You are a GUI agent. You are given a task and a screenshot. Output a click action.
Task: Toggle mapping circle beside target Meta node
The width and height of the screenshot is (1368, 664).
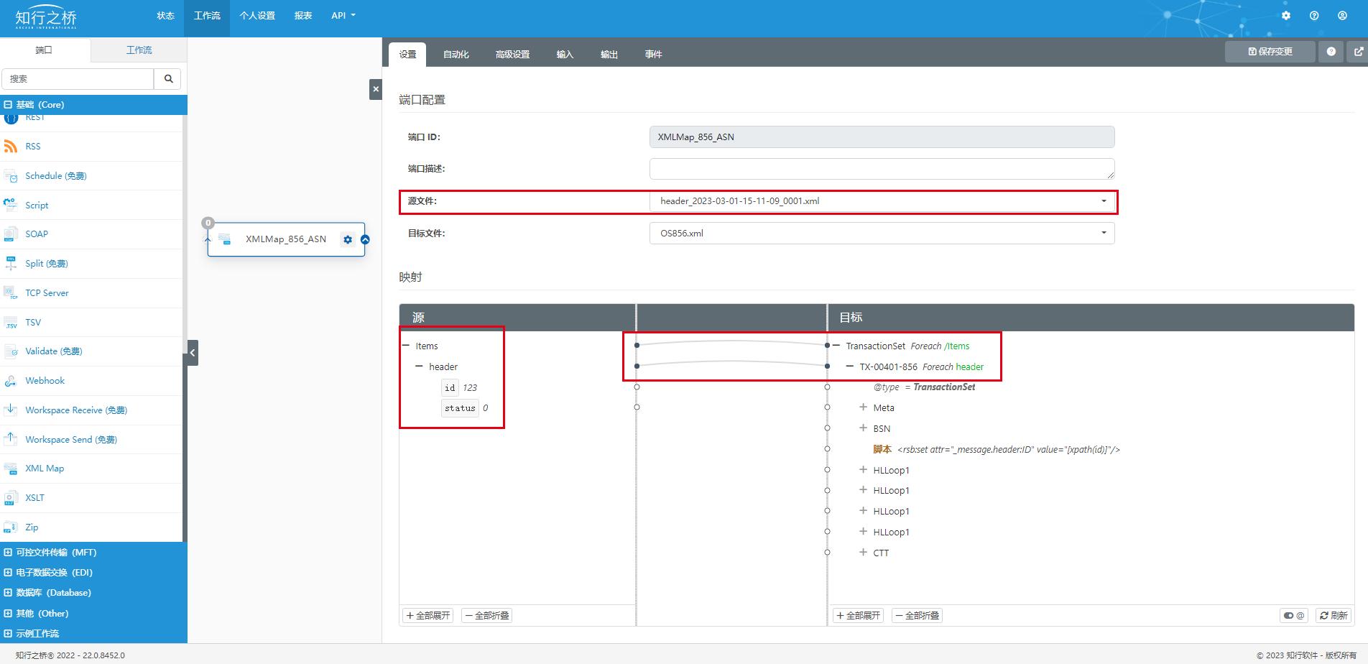pos(827,407)
